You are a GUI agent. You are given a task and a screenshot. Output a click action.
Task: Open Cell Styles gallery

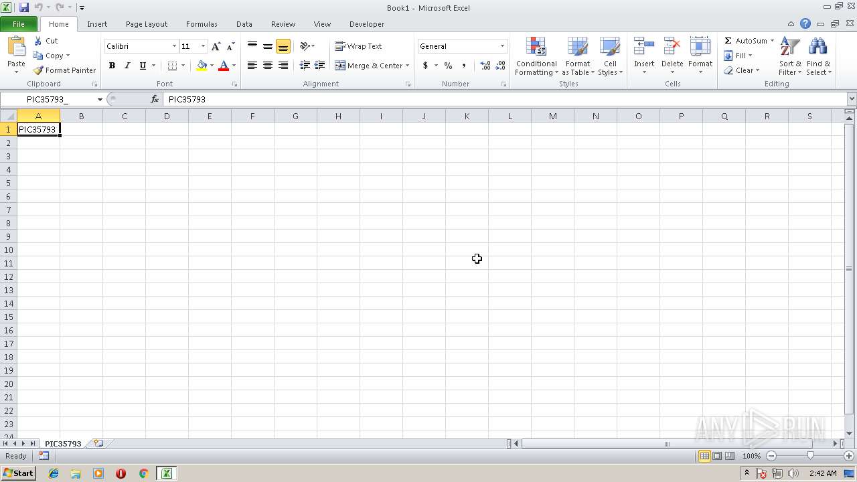pyautogui.click(x=609, y=57)
